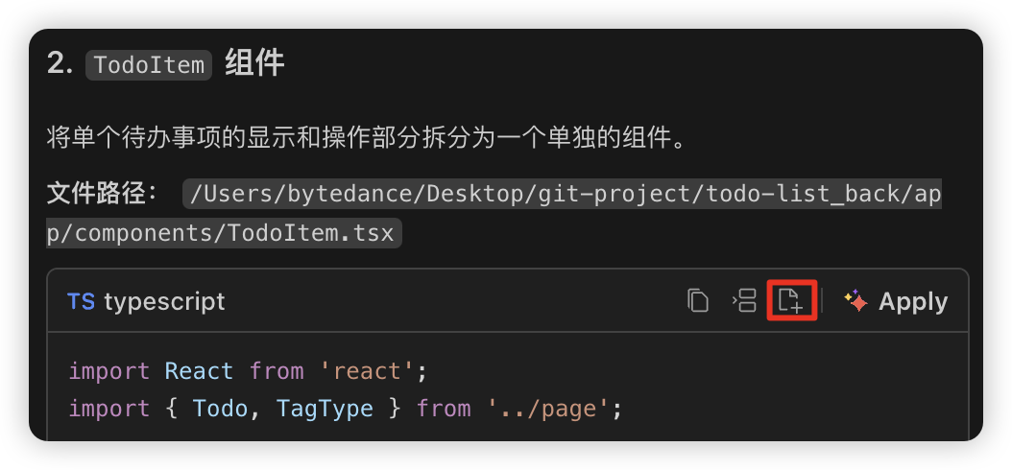Click the first import keyword
The image size is (1012, 470).
click(109, 371)
